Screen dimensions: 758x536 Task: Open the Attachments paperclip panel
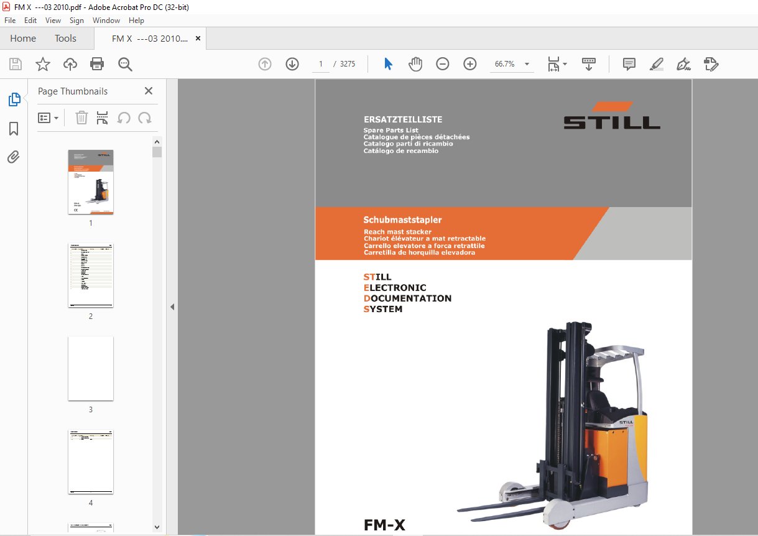[x=14, y=157]
